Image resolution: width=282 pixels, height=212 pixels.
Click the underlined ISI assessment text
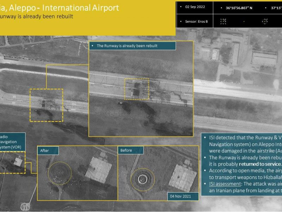[225, 184]
